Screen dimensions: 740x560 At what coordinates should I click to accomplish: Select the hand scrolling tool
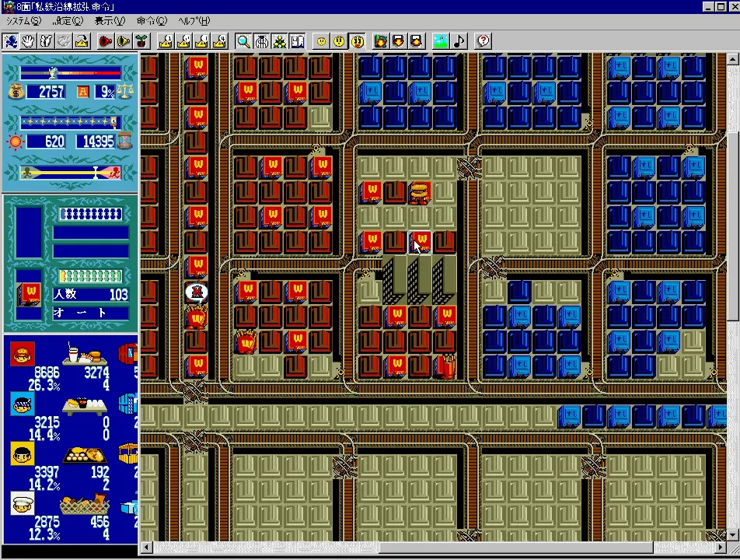[27, 41]
